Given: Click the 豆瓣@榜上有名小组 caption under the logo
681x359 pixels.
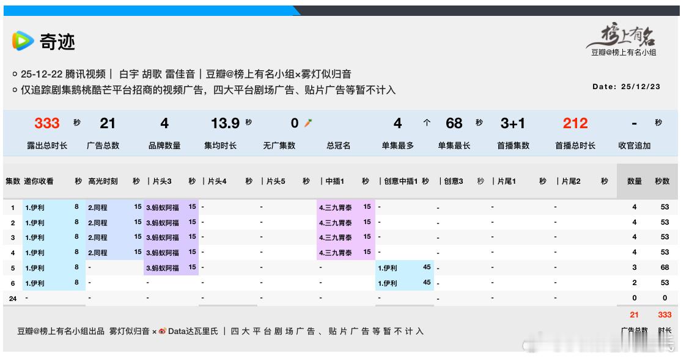Looking at the screenshot, I should pyautogui.click(x=624, y=53).
